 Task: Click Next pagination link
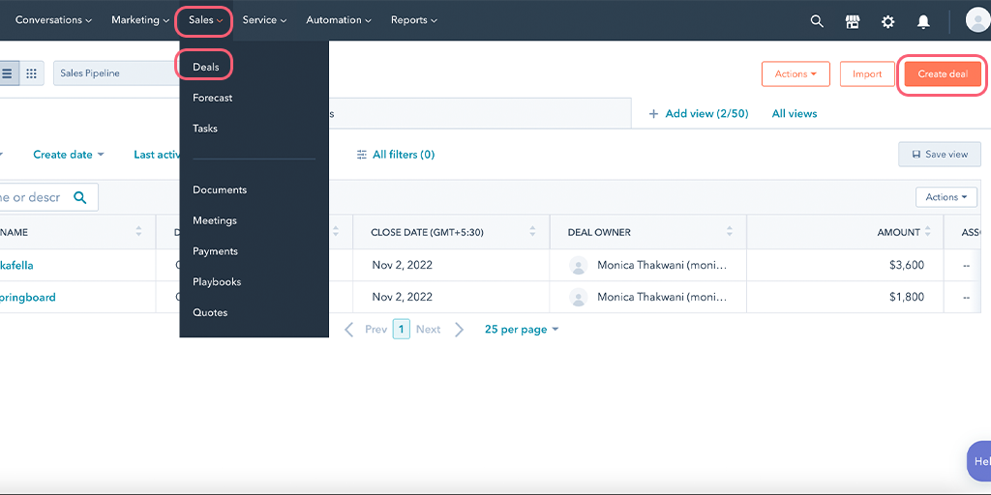[x=428, y=330]
